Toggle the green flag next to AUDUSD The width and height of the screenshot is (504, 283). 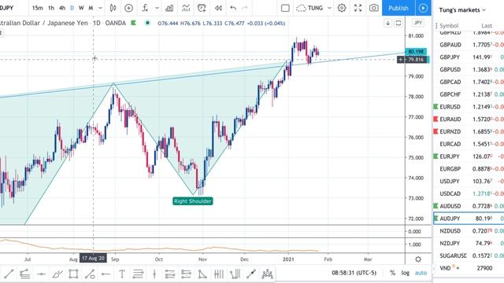coord(435,206)
